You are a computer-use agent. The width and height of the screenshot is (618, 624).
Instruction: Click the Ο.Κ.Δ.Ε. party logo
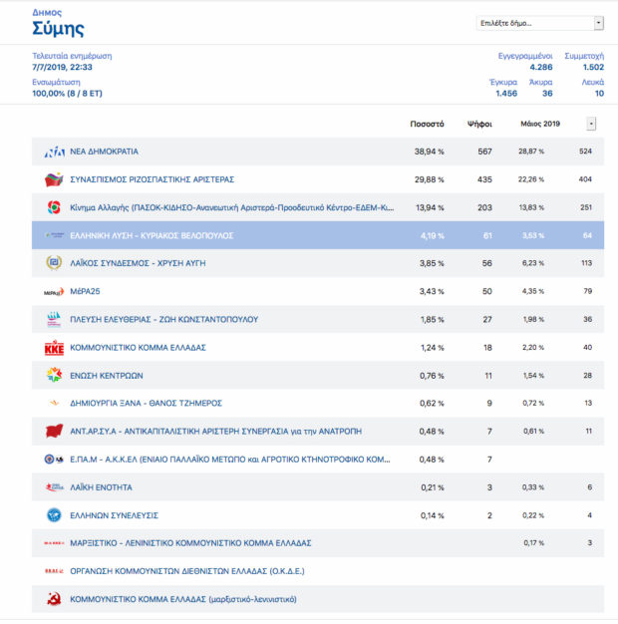tap(54, 571)
